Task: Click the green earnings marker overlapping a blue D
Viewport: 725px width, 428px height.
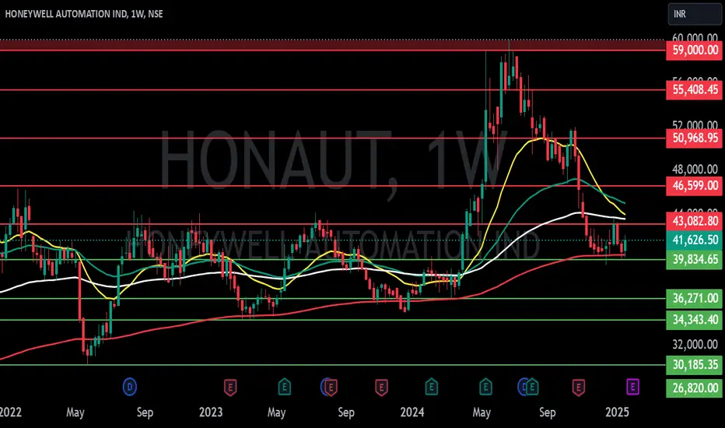Action: point(533,387)
